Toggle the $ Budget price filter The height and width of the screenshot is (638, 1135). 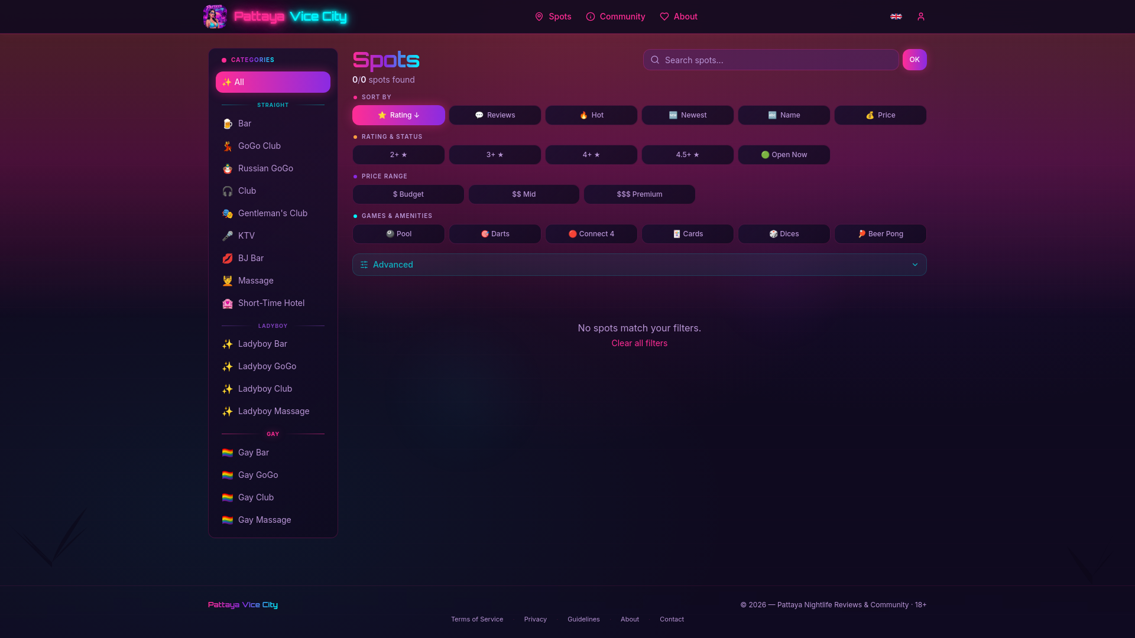pyautogui.click(x=408, y=194)
